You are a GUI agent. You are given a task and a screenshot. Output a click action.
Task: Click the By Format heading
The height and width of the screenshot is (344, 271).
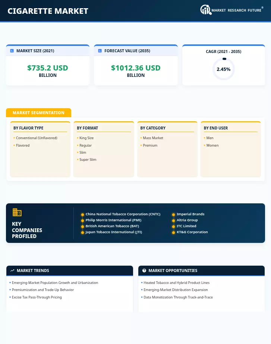[87, 128]
